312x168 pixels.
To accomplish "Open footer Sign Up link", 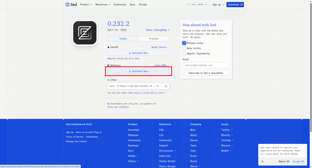I will [x=70, y=132].
